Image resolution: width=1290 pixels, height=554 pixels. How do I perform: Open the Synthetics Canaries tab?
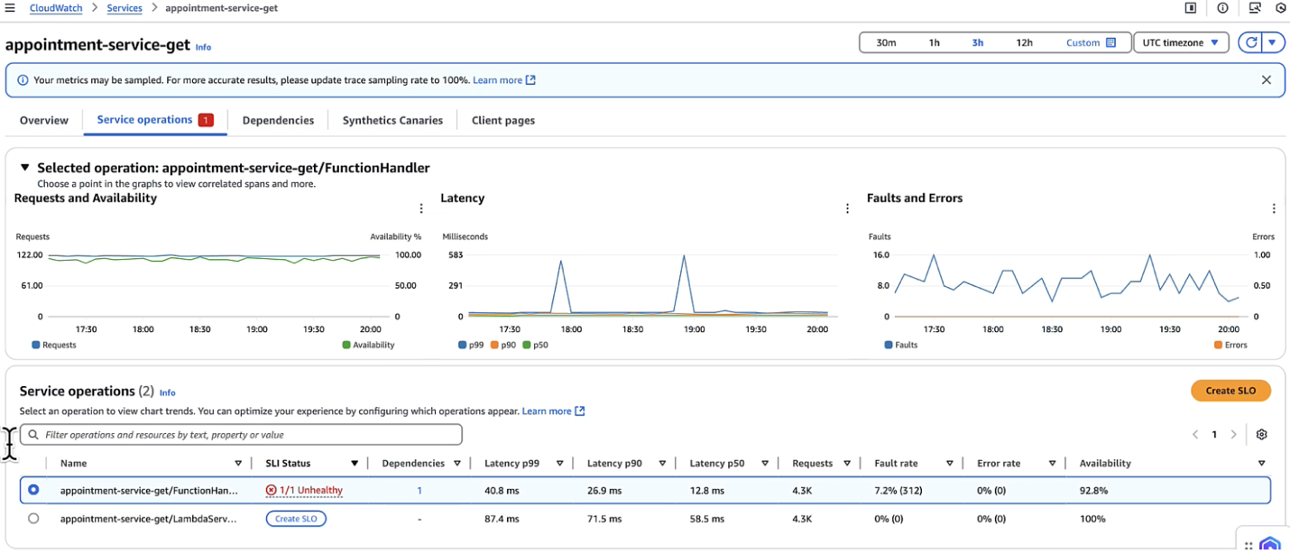[392, 119]
